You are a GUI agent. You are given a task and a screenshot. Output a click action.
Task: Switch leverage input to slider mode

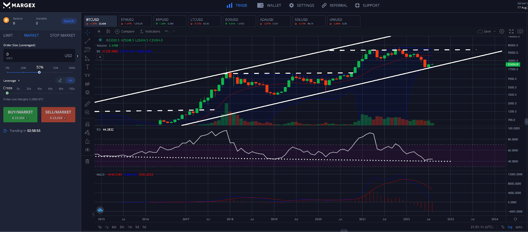click(70, 80)
